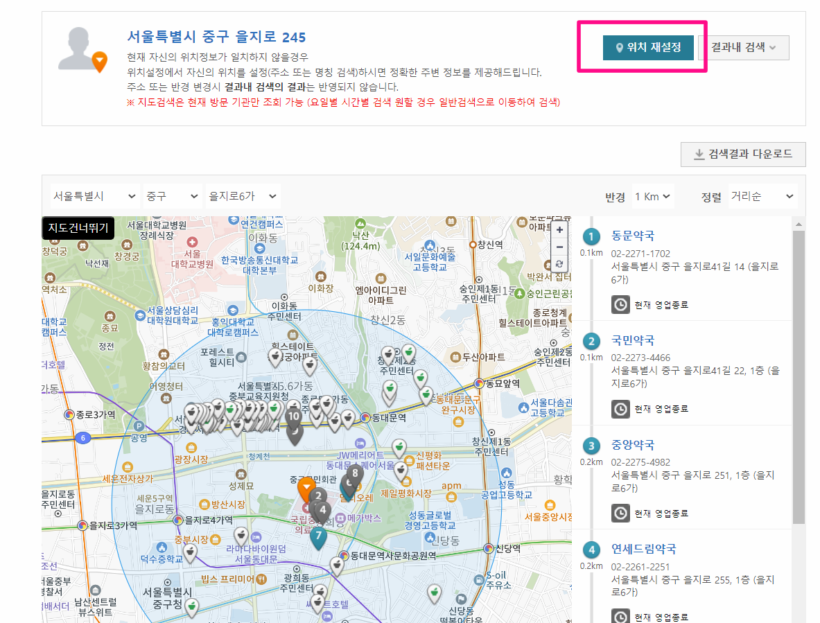820x623 pixels.
Task: Click the 을지로4가역 subway station icon
Action: coord(178,520)
